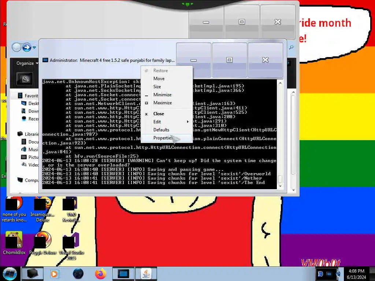The image size is (375, 281).
Task: Open VM0 desktop shortcut icon
Action: coord(71,209)
